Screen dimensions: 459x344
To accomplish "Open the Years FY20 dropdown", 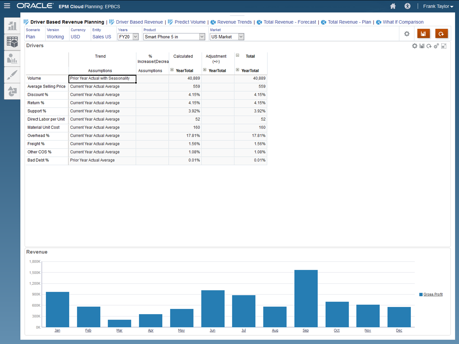I will 136,37.
